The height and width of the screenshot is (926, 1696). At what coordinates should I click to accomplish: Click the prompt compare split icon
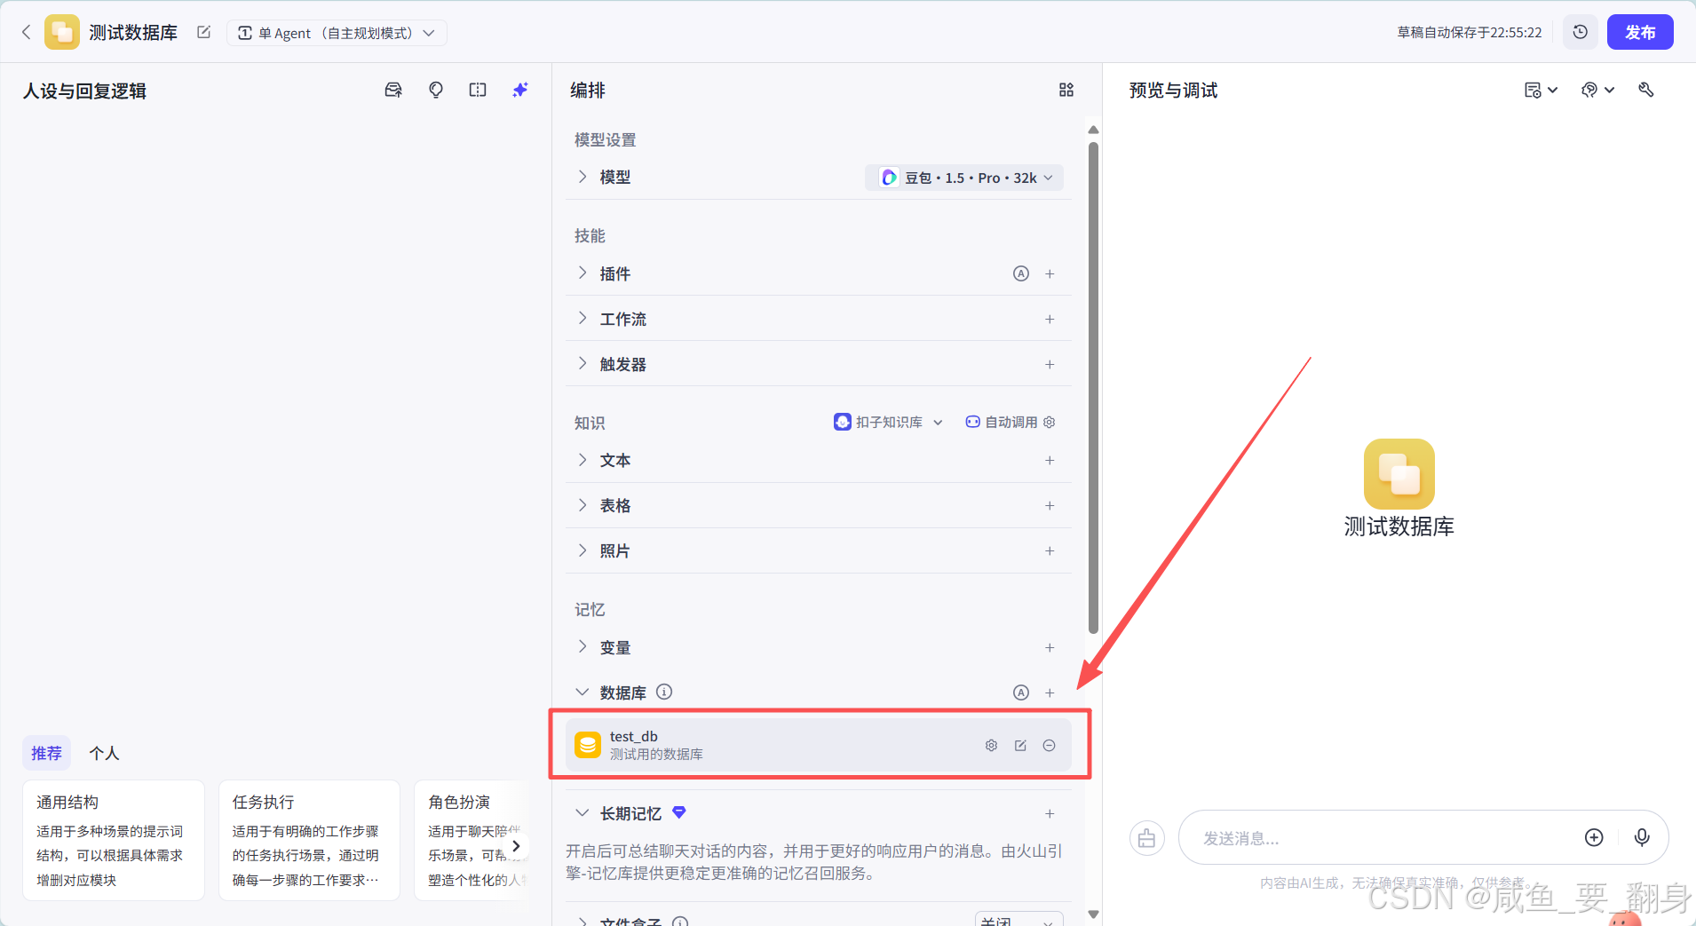coord(478,90)
